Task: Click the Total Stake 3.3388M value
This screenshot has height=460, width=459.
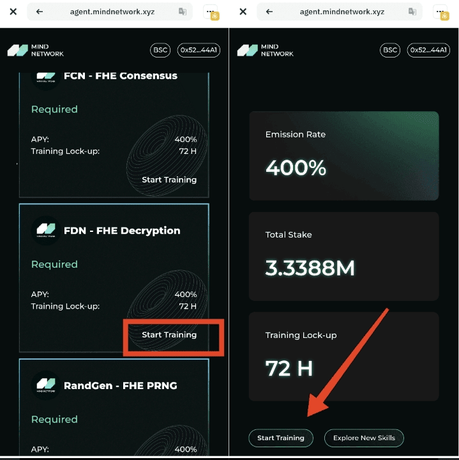Action: click(310, 268)
